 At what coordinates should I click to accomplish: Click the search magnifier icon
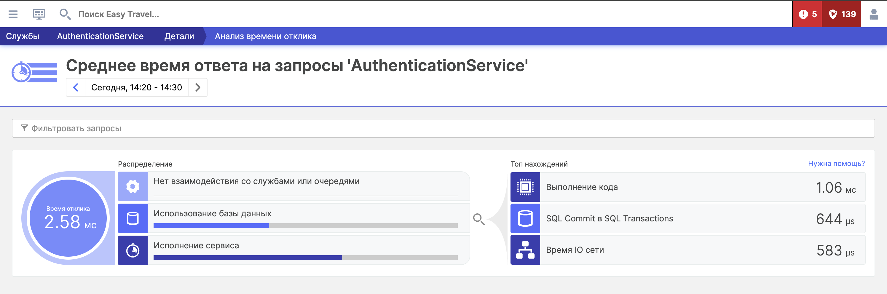click(x=65, y=14)
